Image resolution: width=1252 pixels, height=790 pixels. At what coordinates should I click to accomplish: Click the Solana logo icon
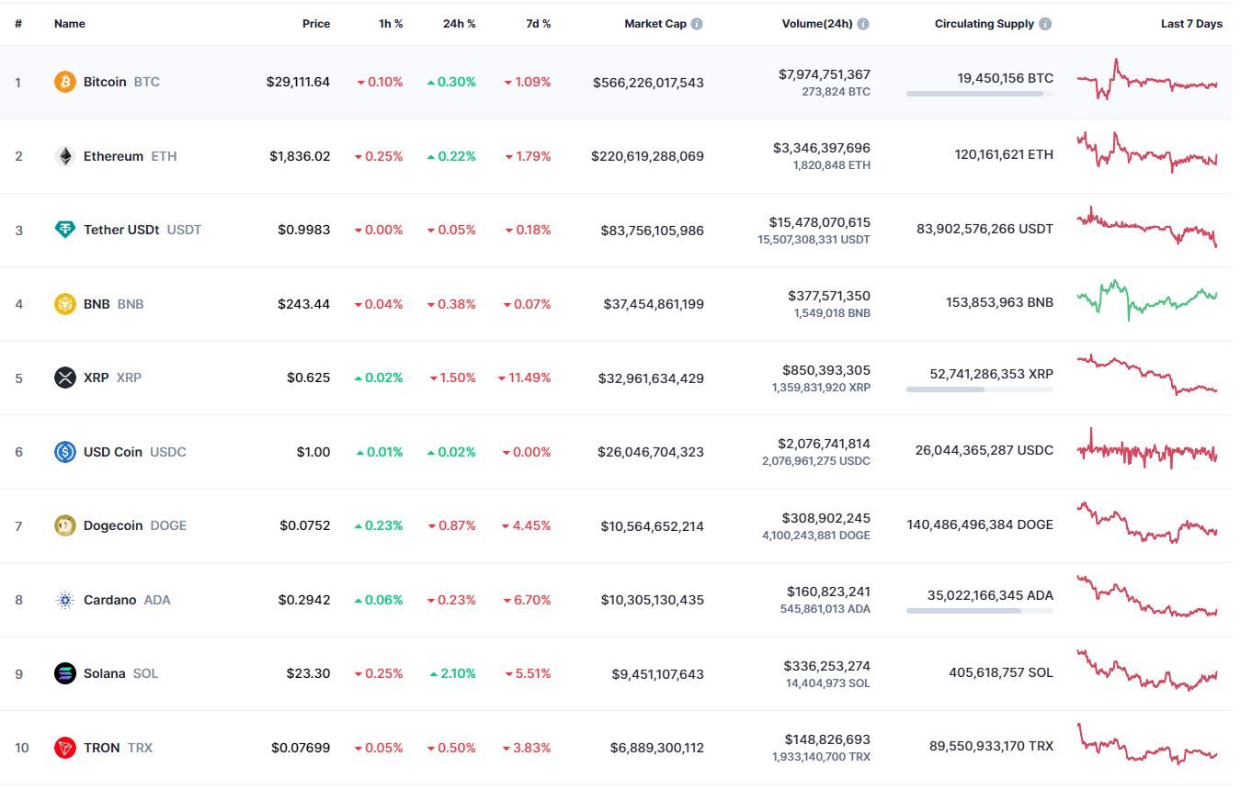click(64, 673)
